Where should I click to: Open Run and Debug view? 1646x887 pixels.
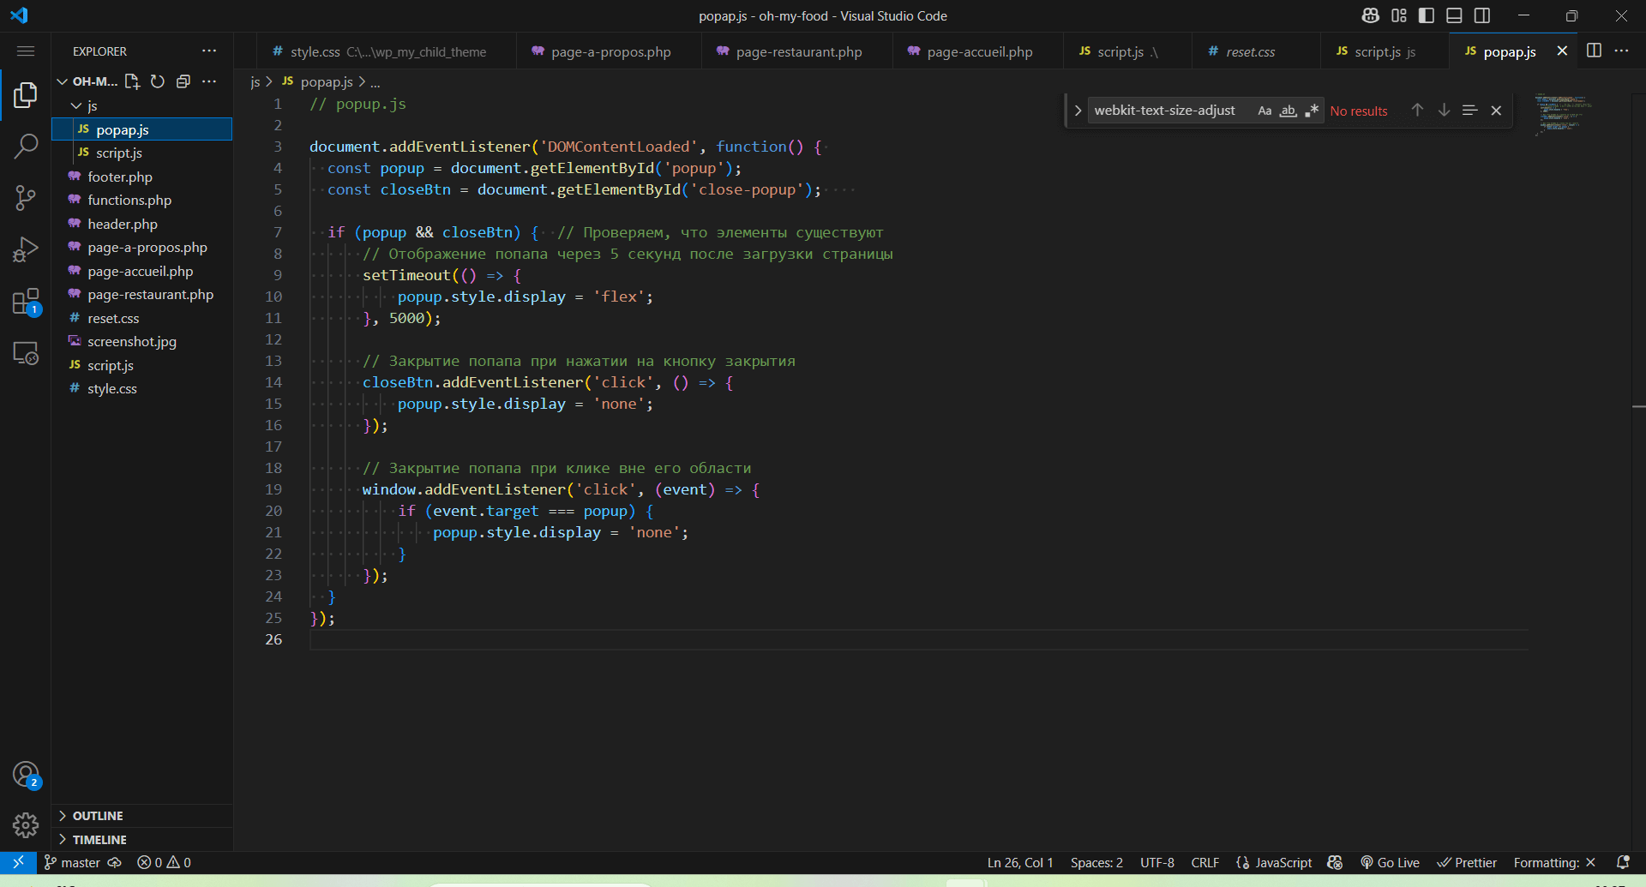26,249
